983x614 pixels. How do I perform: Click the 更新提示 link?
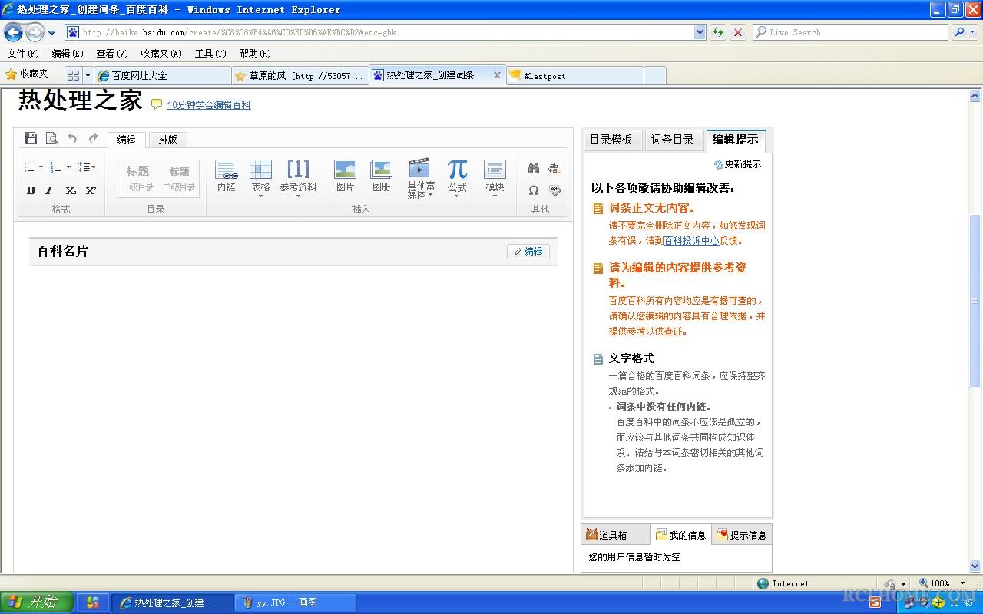coord(743,164)
